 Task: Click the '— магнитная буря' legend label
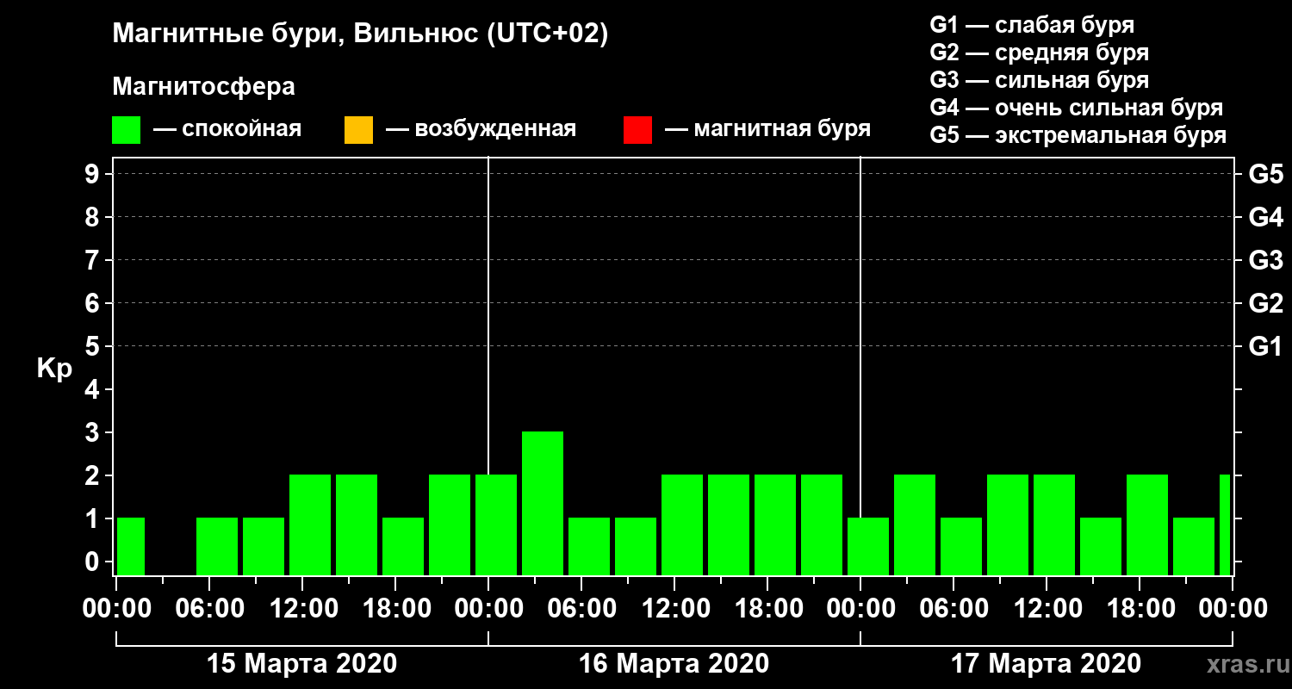click(768, 129)
